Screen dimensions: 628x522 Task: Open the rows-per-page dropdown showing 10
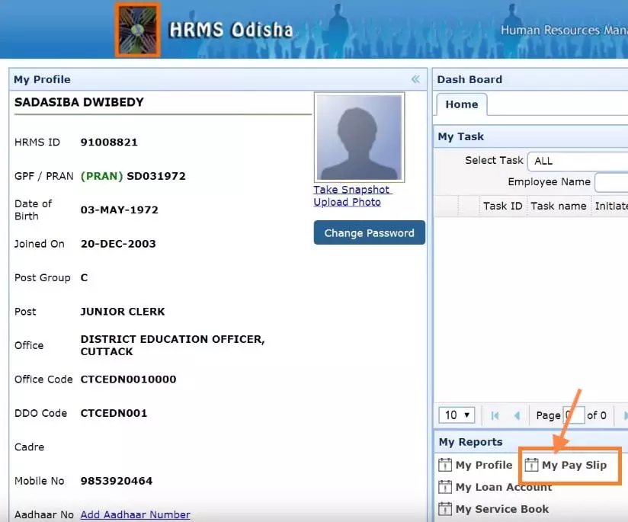(x=457, y=415)
